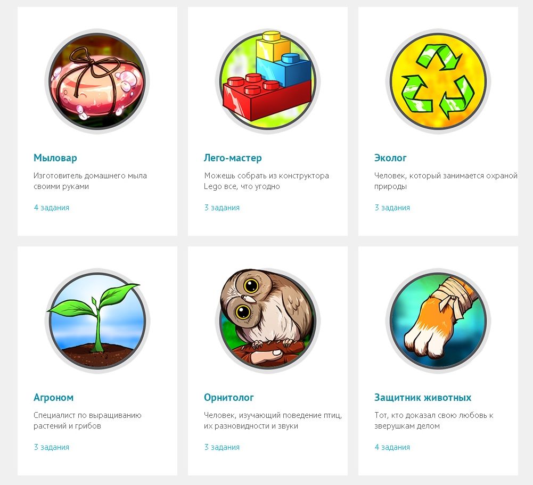
Task: Click the Эколог heading
Action: [390, 158]
